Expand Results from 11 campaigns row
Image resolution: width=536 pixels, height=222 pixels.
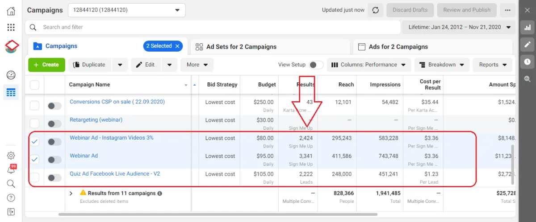click(x=71, y=193)
